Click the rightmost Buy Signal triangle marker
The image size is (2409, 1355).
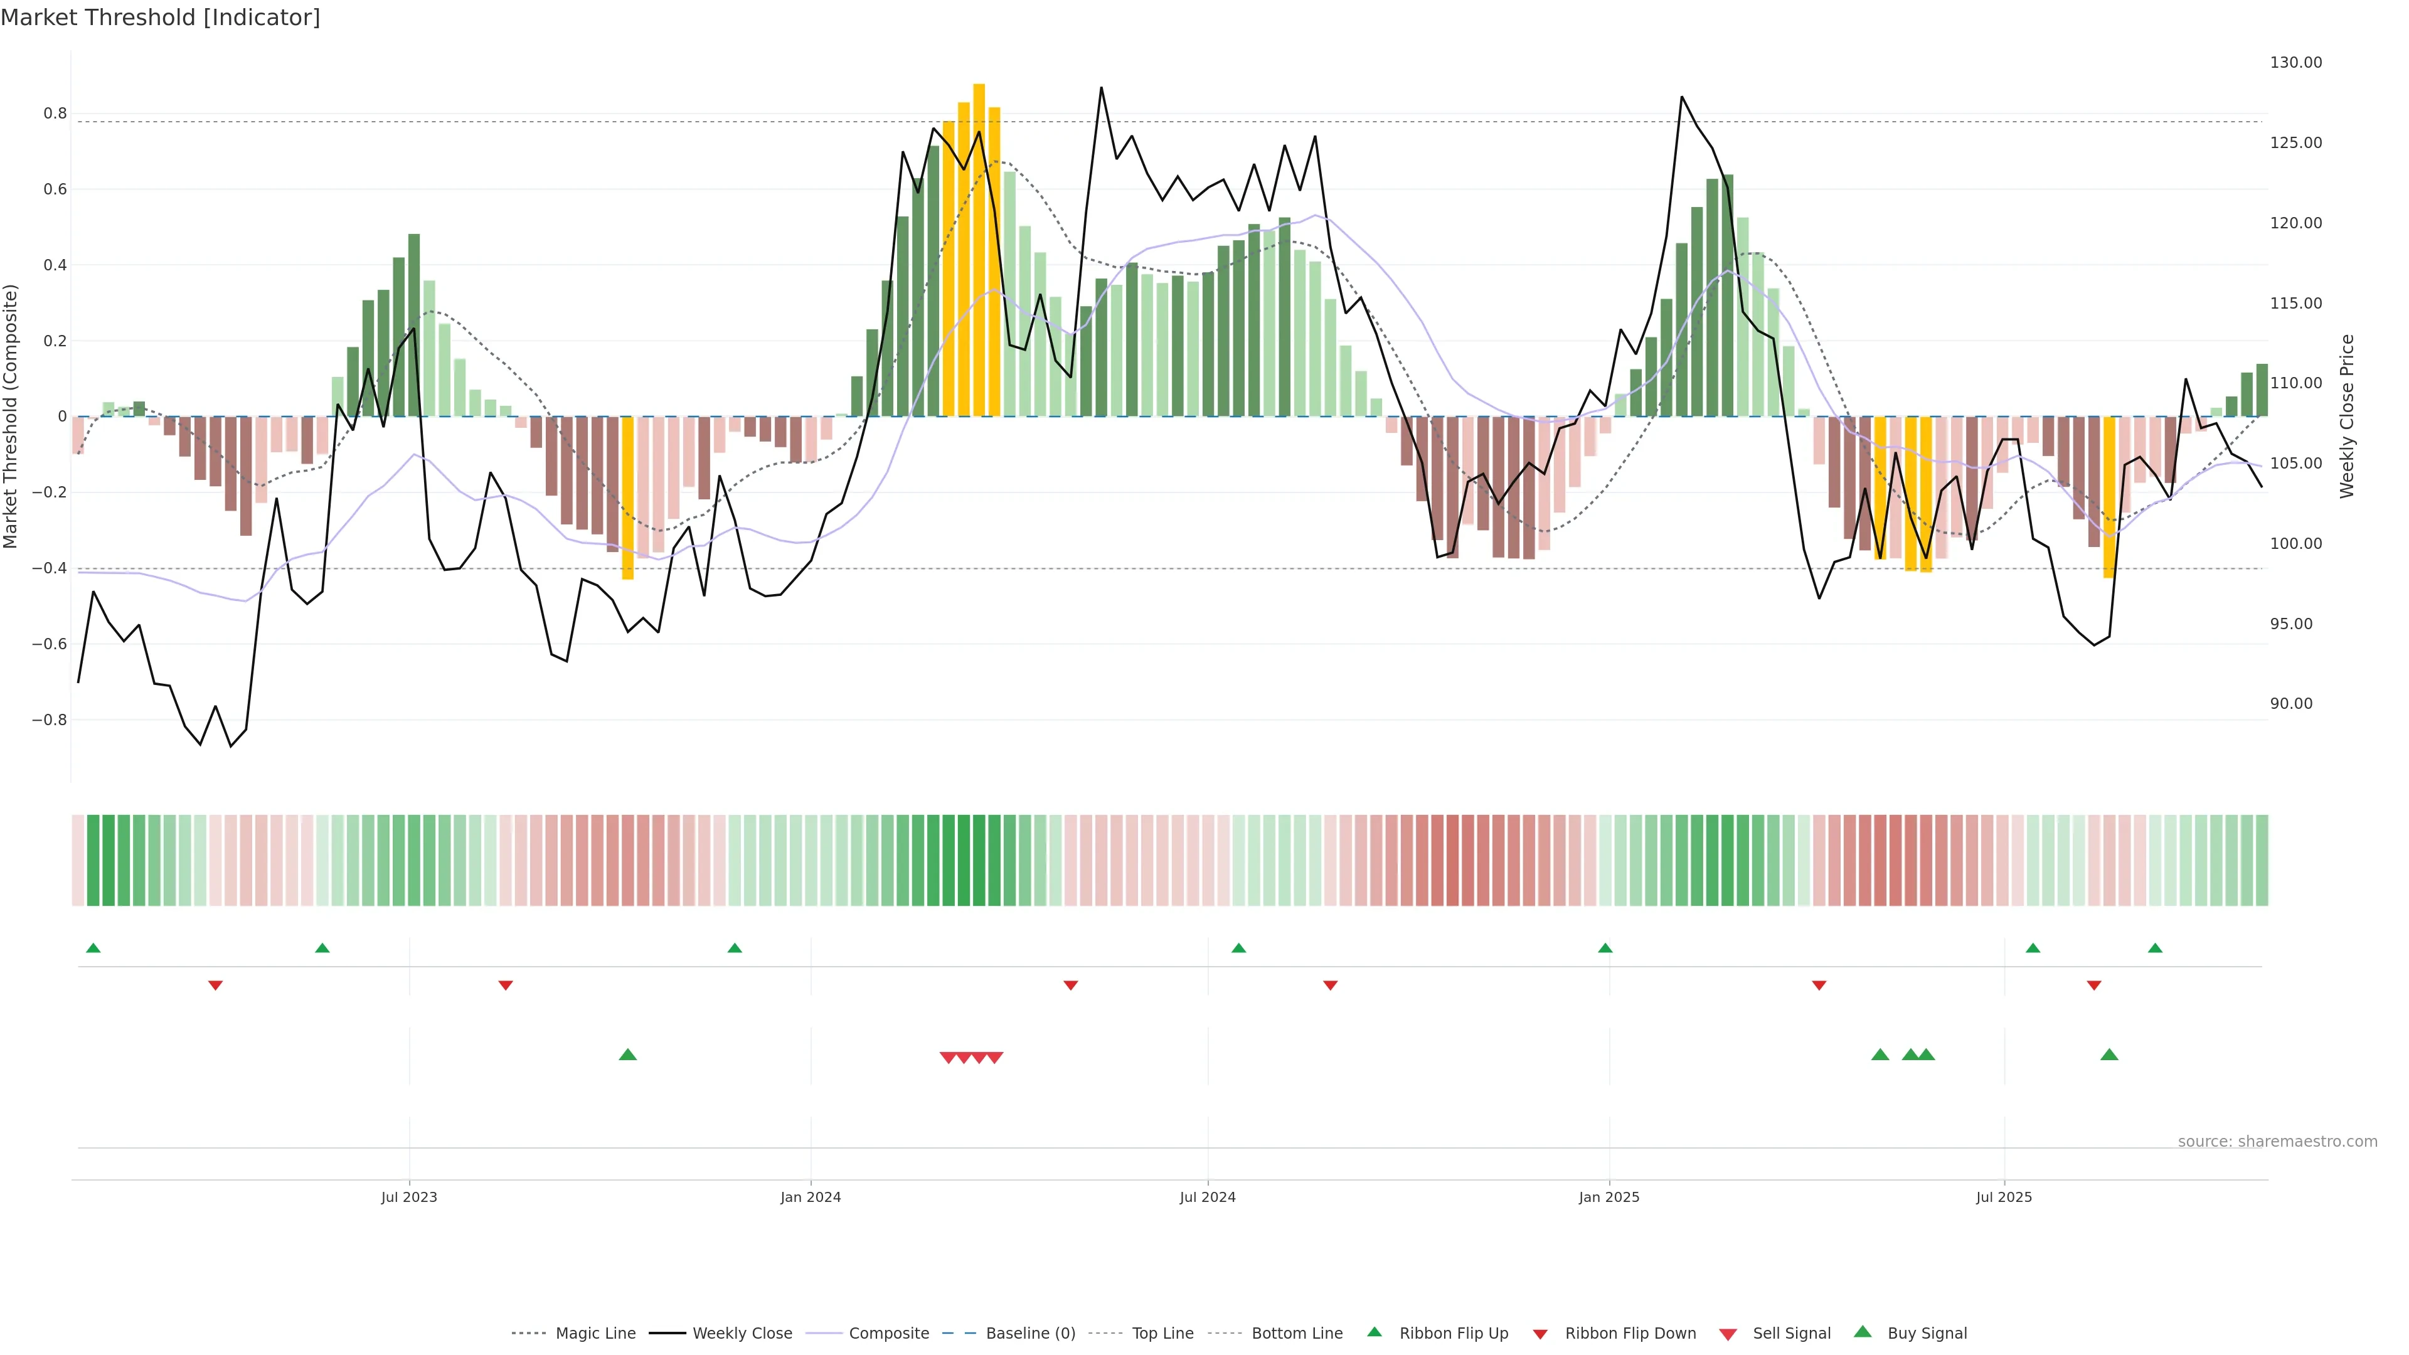click(2109, 1055)
